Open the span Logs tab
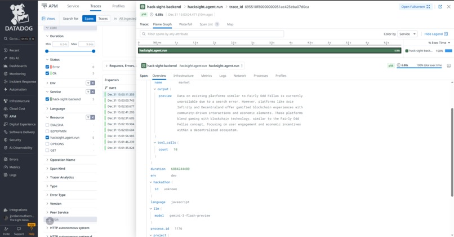 click(222, 76)
